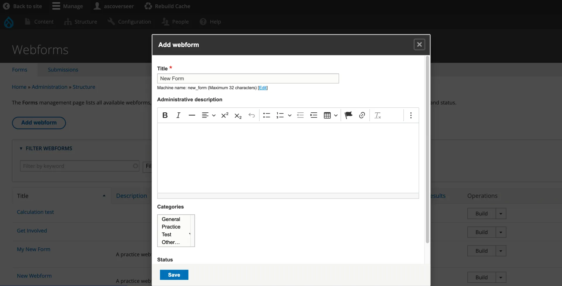Show more editor toolbar items
This screenshot has height=286, width=562.
411,115
